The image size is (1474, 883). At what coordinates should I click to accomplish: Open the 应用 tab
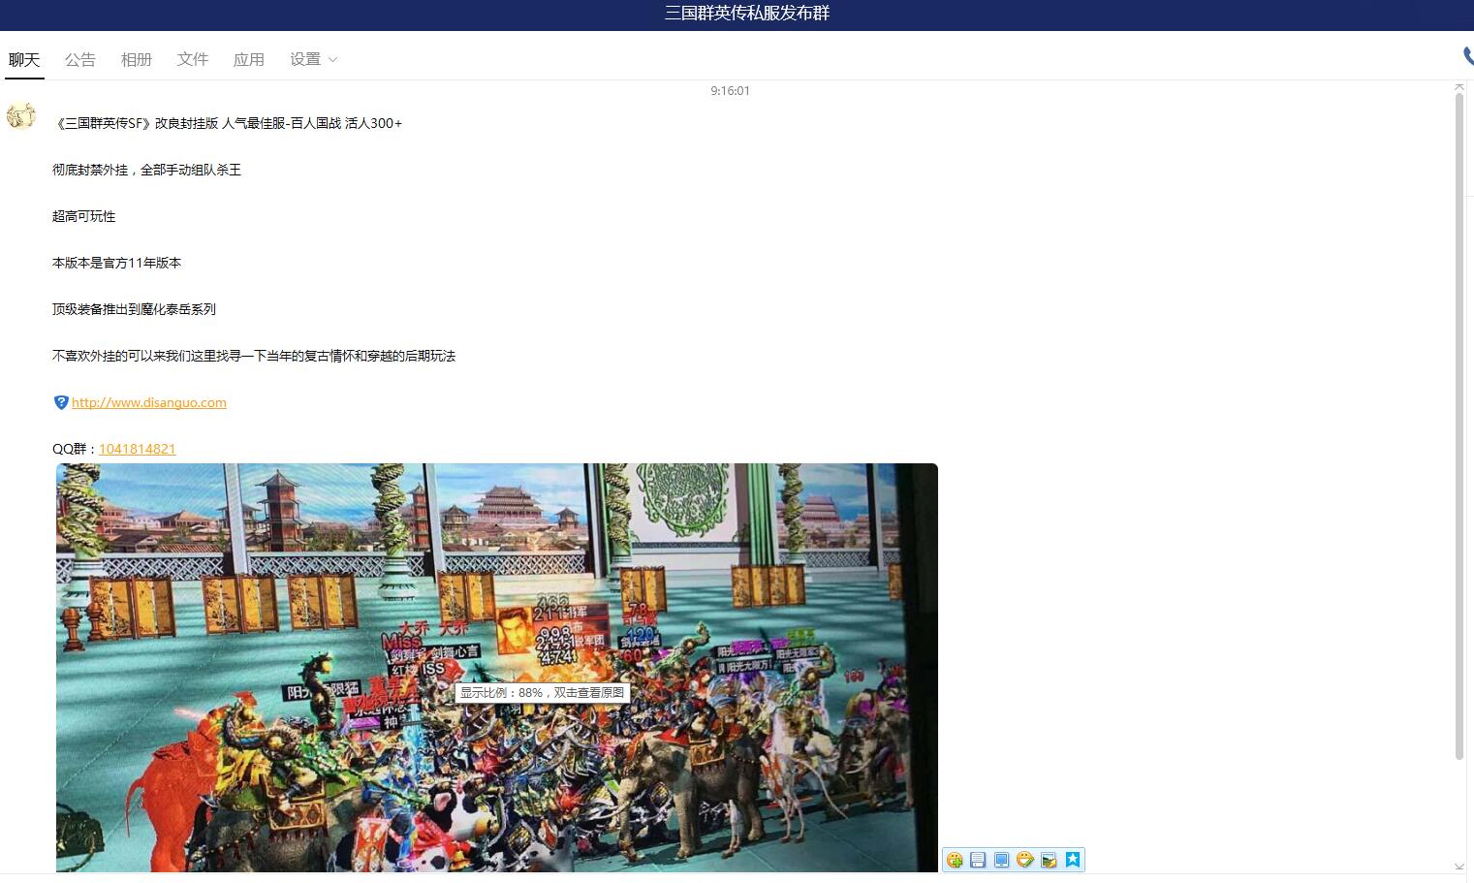[x=249, y=59]
